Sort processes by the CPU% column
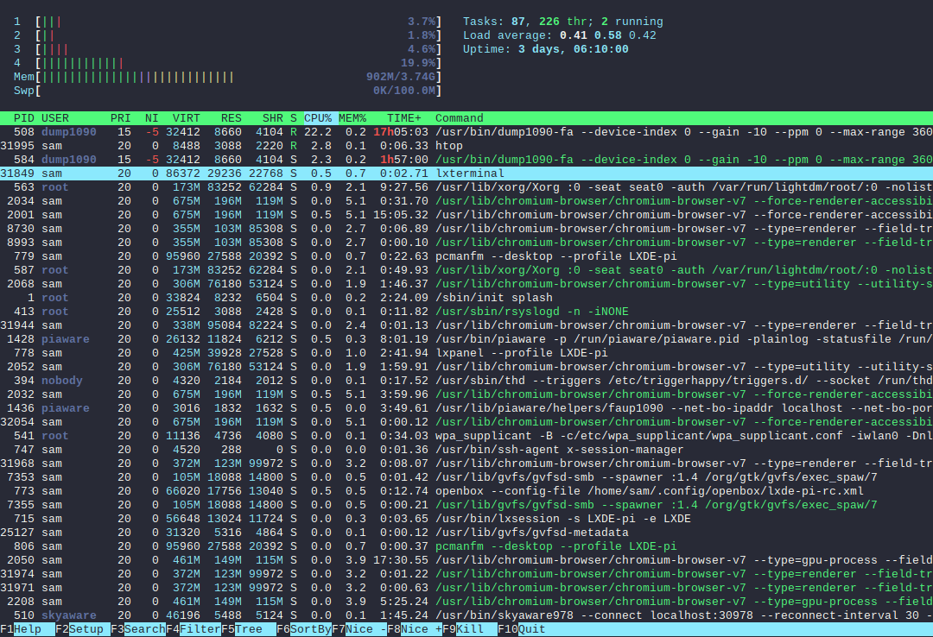The image size is (933, 637). pos(316,118)
